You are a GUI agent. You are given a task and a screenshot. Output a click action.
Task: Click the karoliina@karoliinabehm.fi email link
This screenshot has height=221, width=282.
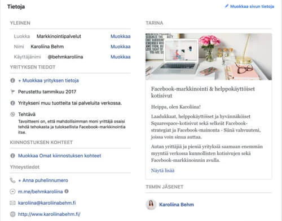(47, 203)
